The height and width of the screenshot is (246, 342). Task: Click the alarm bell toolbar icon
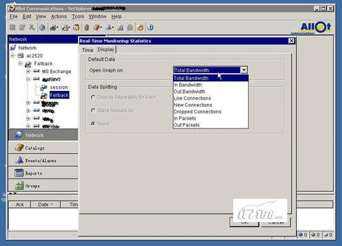pos(109,27)
